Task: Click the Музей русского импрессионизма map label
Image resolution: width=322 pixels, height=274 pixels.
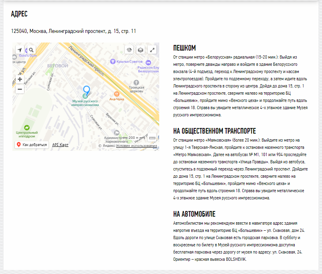Action: tap(85, 103)
